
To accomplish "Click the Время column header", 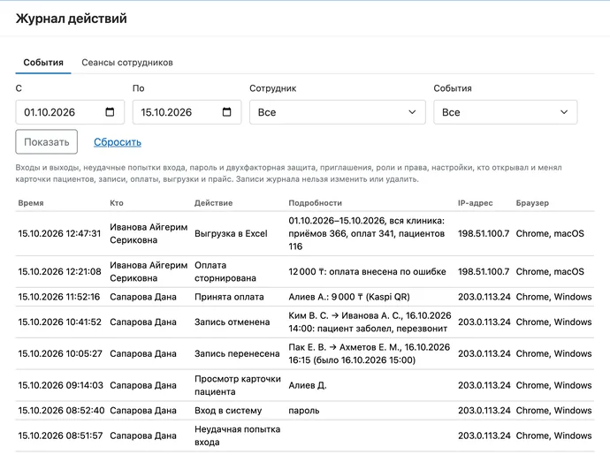I will pyautogui.click(x=31, y=203).
